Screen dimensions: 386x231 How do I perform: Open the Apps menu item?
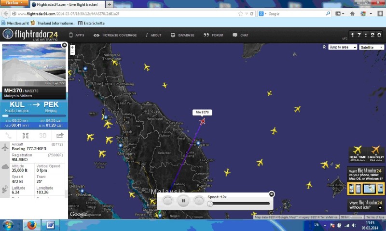pyautogui.click(x=76, y=35)
